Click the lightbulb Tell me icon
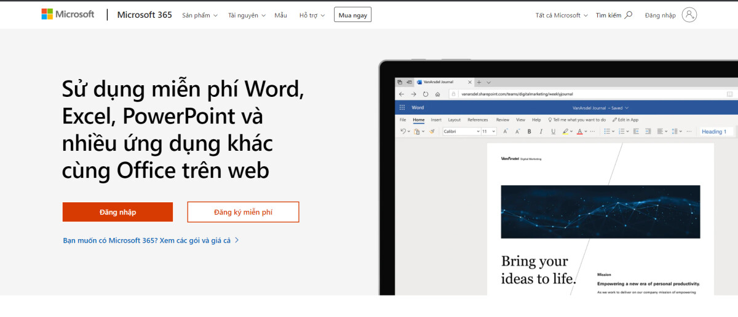The image size is (738, 317). click(550, 120)
